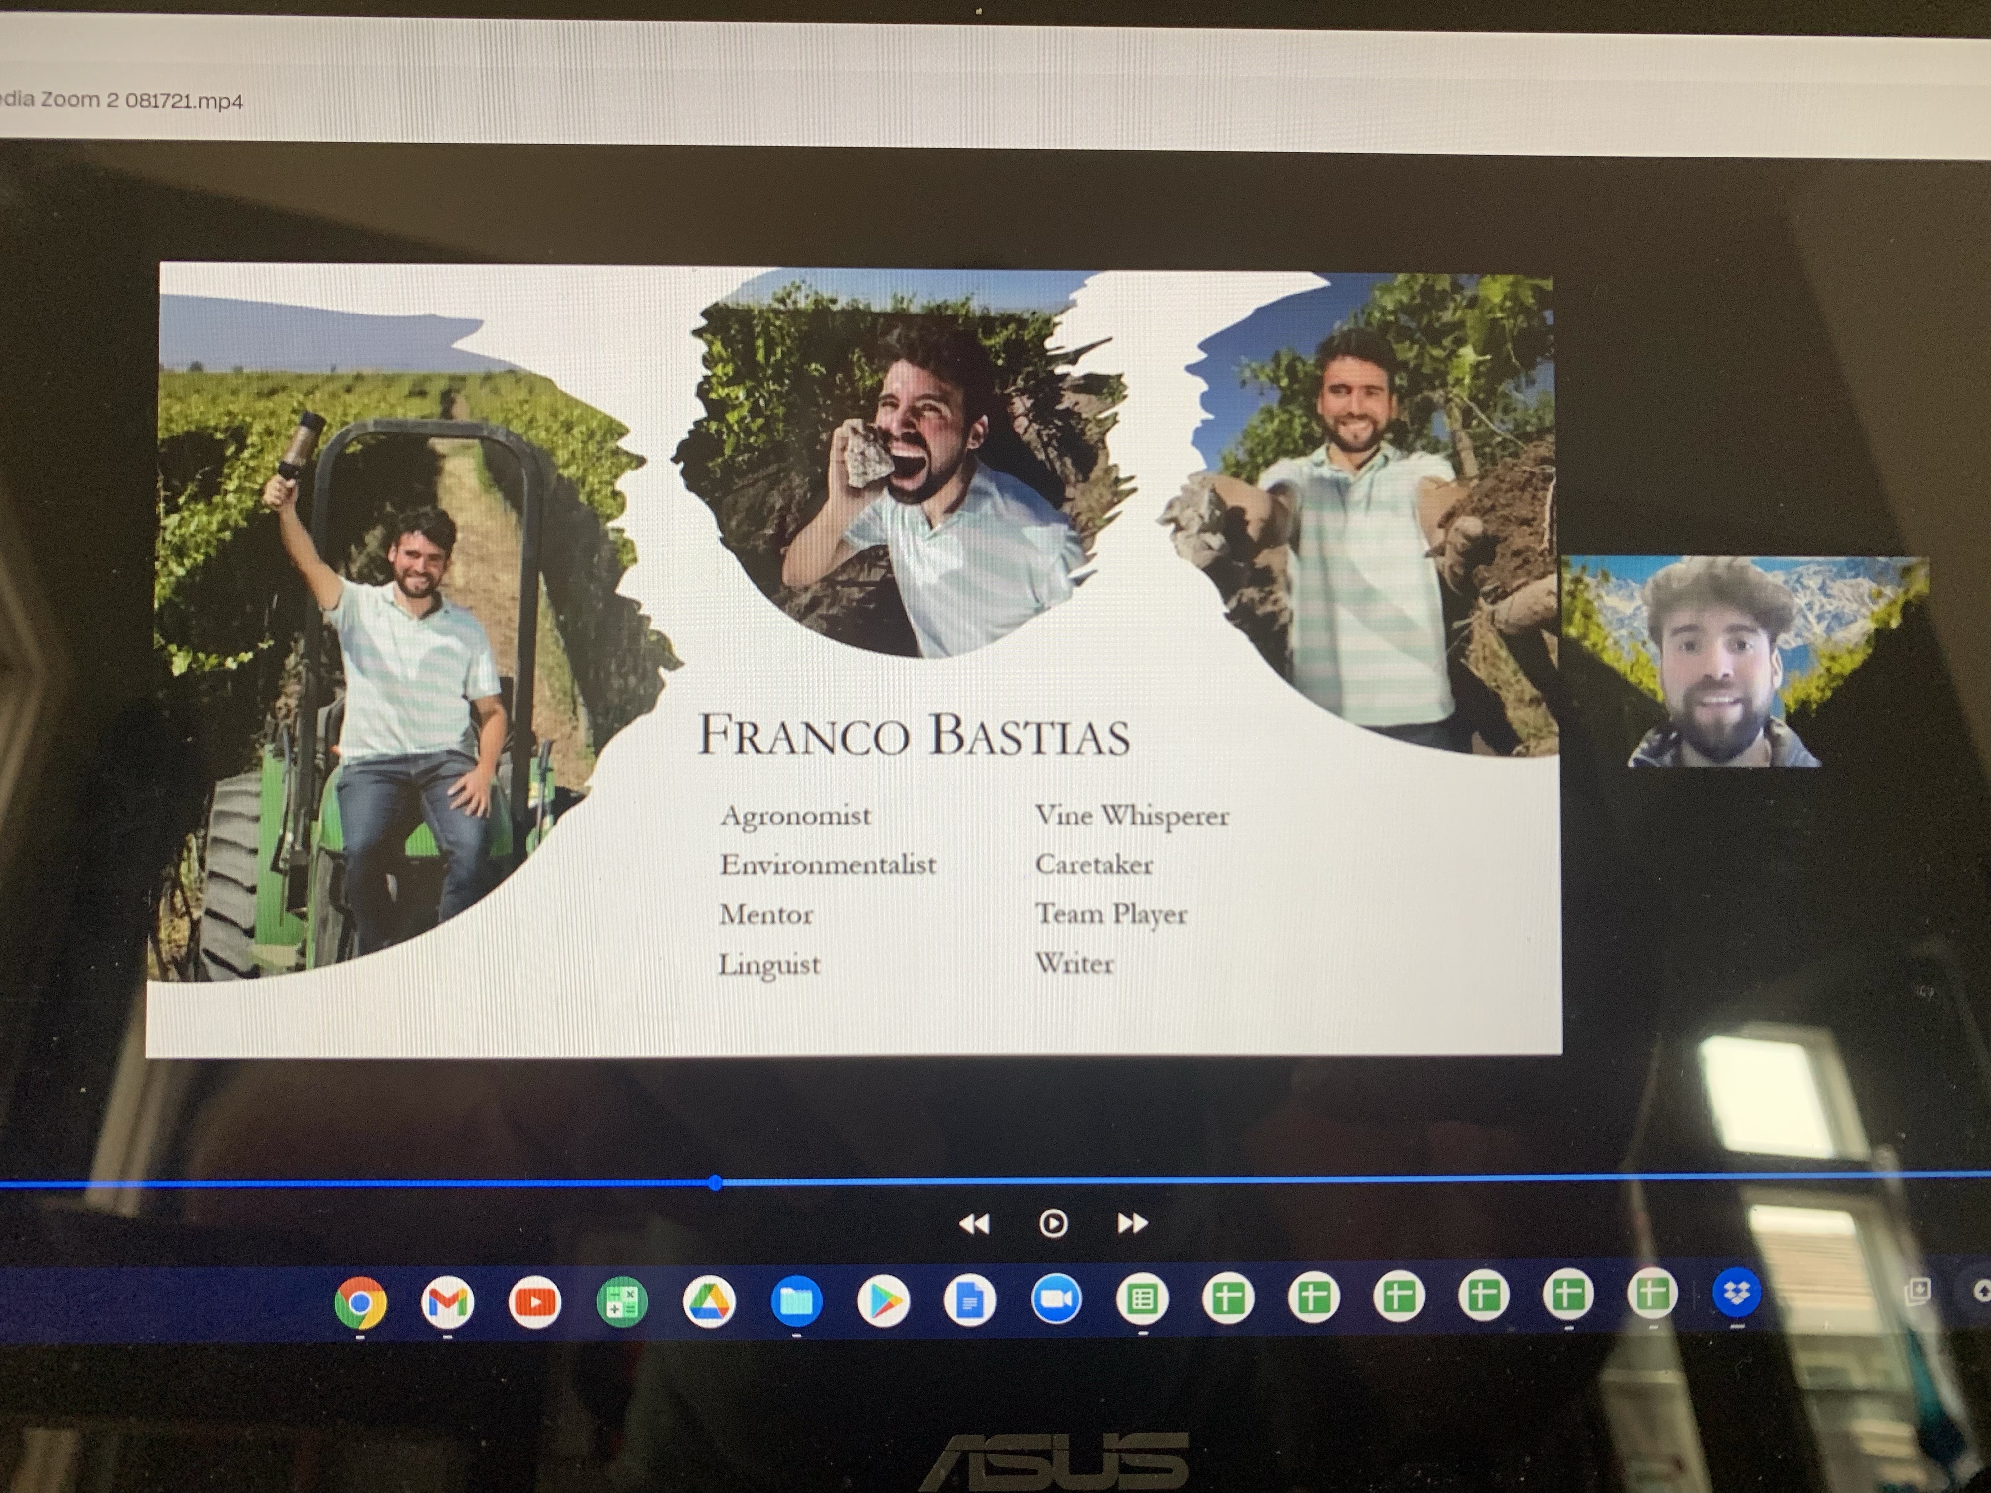The image size is (1991, 1493).
Task: Open the Calculator app
Action: pyautogui.click(x=622, y=1302)
